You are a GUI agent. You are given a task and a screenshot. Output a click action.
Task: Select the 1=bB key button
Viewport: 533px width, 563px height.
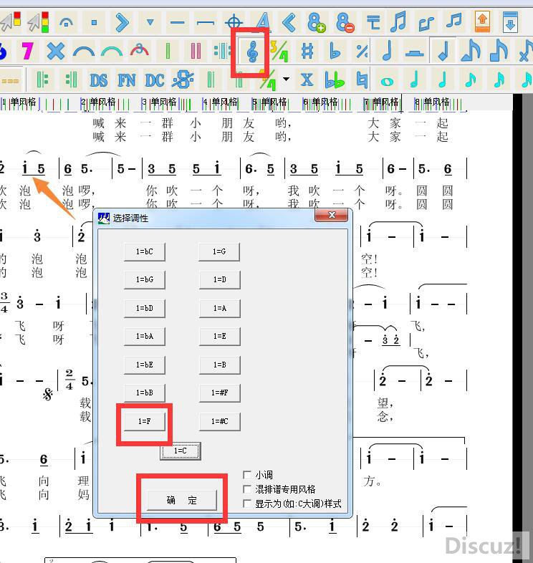click(x=145, y=393)
